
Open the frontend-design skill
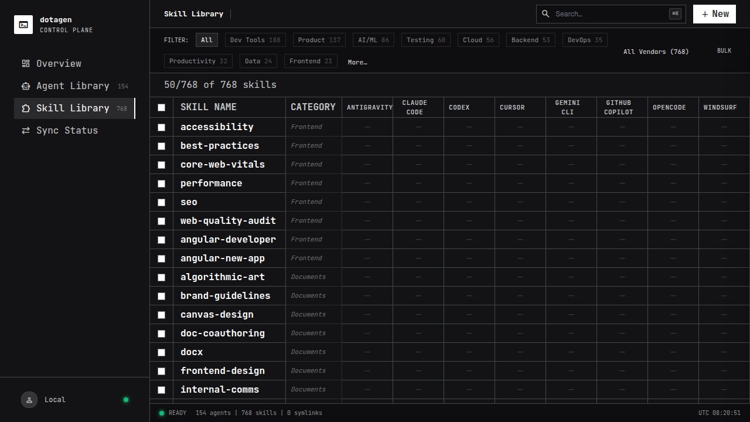click(x=223, y=371)
